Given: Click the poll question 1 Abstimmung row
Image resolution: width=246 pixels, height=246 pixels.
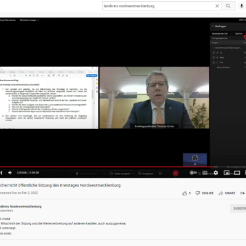Looking at the screenshot, I should [227, 48].
